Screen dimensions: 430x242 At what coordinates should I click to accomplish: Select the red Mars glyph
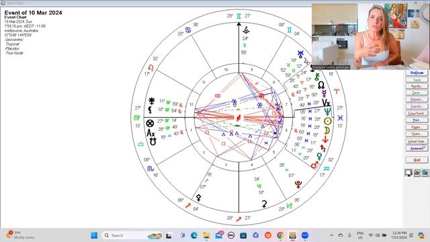tap(314, 165)
